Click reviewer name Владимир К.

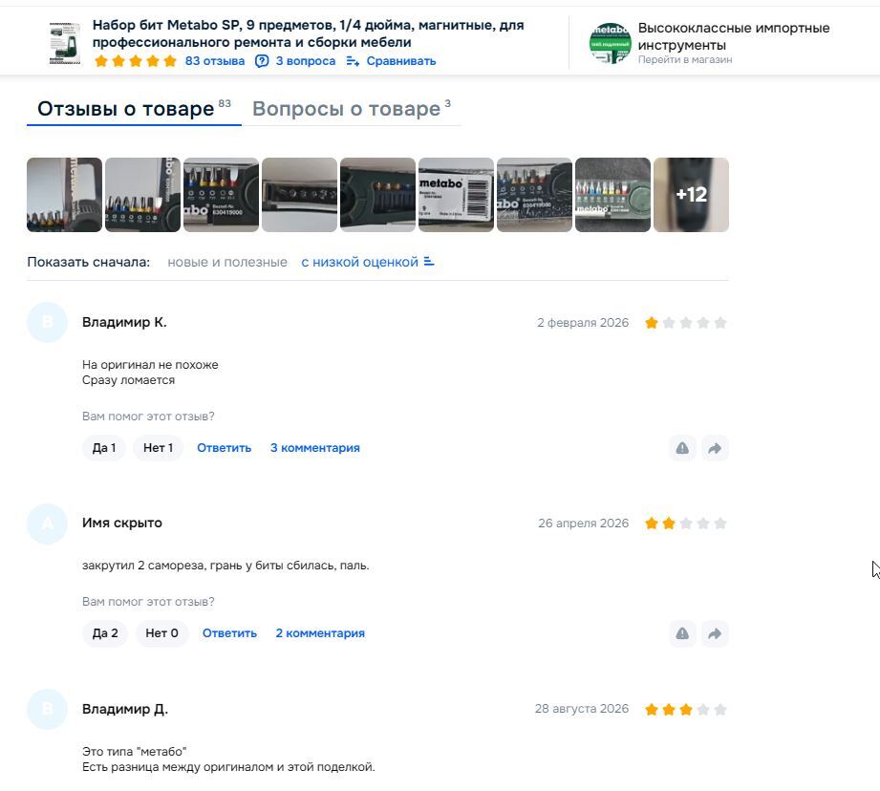click(x=124, y=322)
